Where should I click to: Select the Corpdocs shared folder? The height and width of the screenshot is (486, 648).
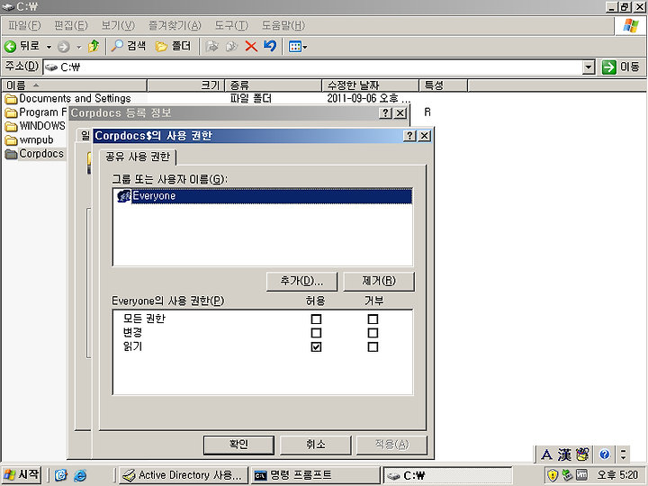(x=35, y=154)
